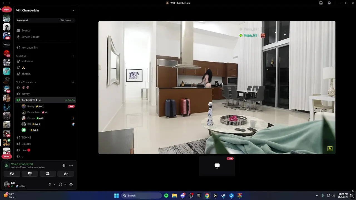Open the Wilt Chamberlain server menu

click(46, 10)
